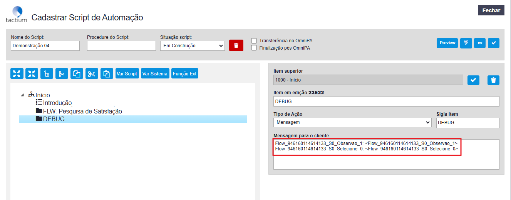Click the two-dots icon beside spell-check

(480, 43)
